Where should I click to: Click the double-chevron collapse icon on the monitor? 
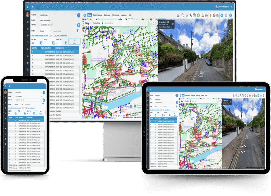(231, 15)
